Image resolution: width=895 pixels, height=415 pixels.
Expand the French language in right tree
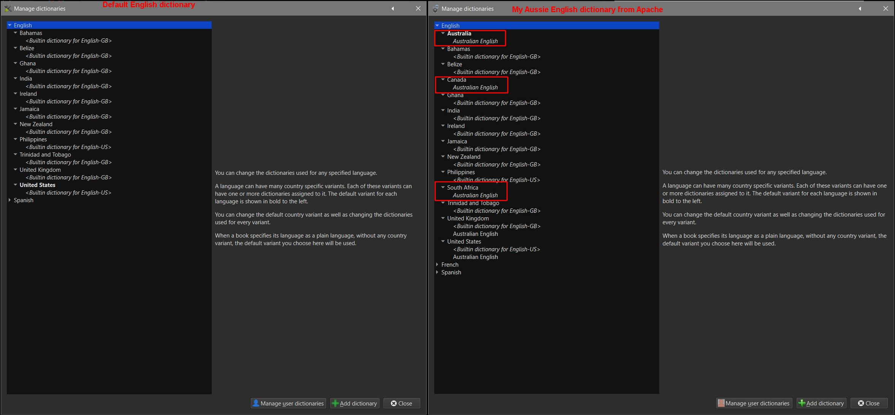point(437,265)
